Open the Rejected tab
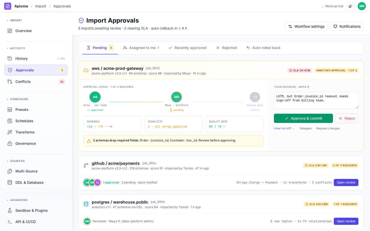The height and width of the screenshot is (231, 370). (227, 48)
